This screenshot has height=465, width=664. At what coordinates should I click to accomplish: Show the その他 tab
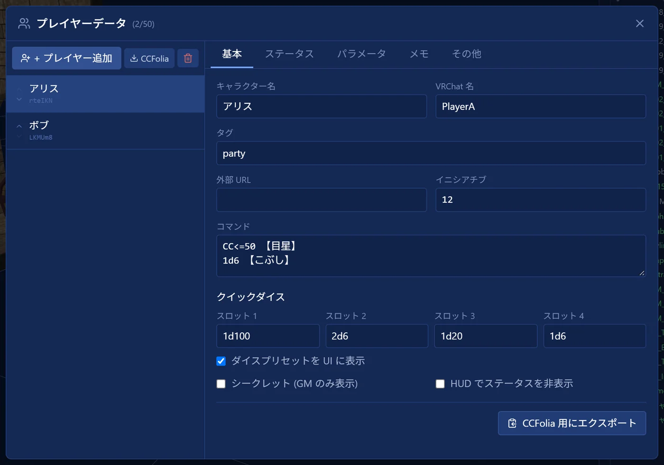(467, 54)
